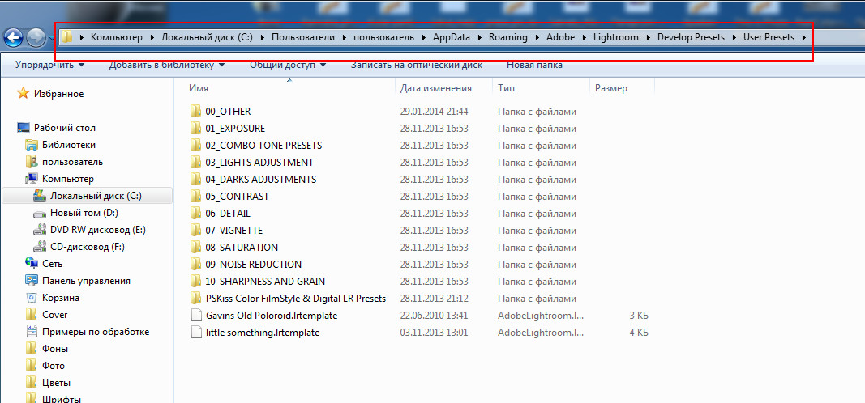This screenshot has height=403, width=865.
Task: Open Cover folder in navigation pane
Action: tap(54, 315)
